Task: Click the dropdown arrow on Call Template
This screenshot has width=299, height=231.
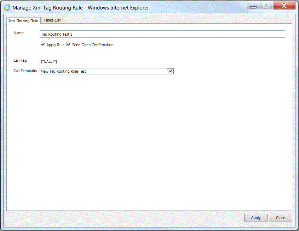Action: (171, 71)
